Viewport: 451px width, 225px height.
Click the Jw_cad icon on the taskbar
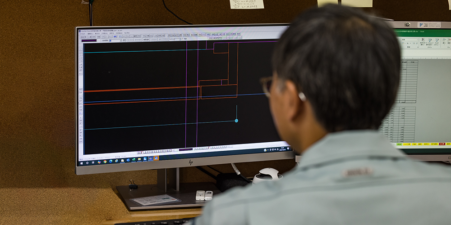click(151, 158)
